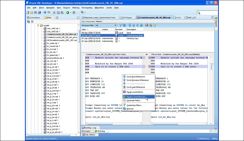Open the EMpDeptLocation_MasterDetail Chart tab

tap(98, 18)
